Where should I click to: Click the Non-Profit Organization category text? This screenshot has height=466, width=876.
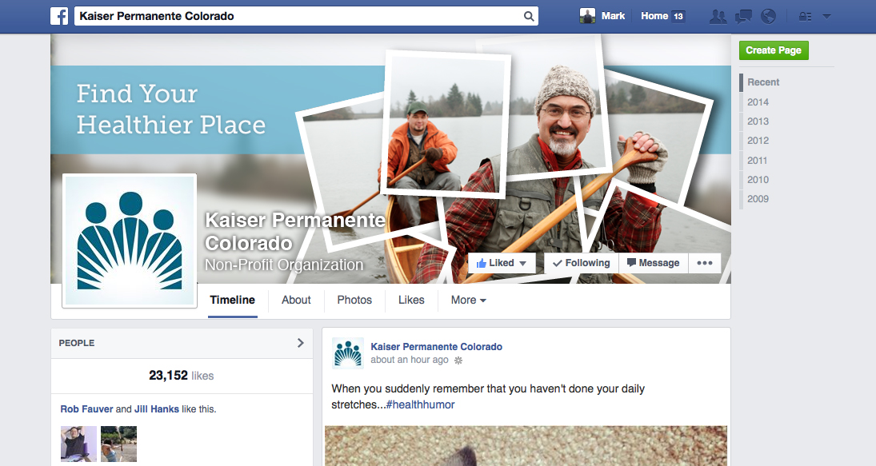[x=284, y=265]
